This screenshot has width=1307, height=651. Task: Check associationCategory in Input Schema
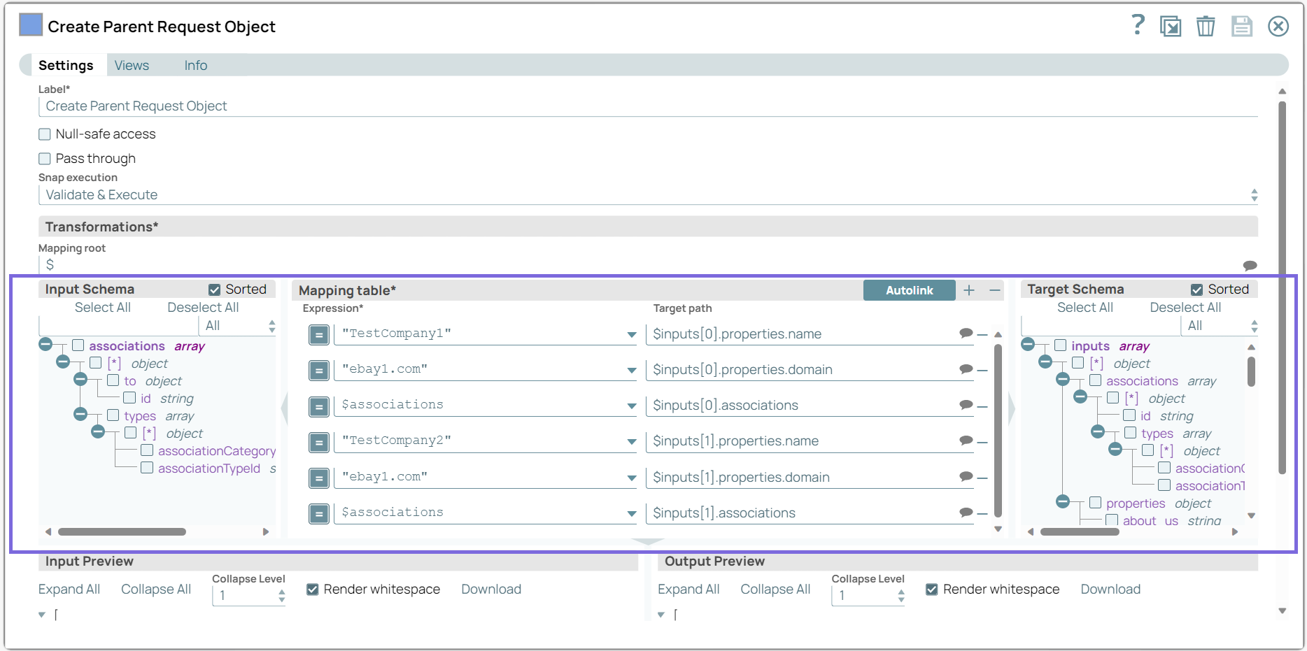click(147, 450)
